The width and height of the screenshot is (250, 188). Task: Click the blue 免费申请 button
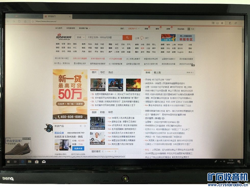(78, 148)
